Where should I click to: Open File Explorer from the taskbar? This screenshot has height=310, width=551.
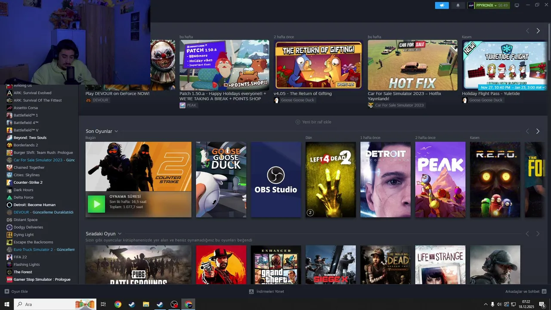click(146, 304)
